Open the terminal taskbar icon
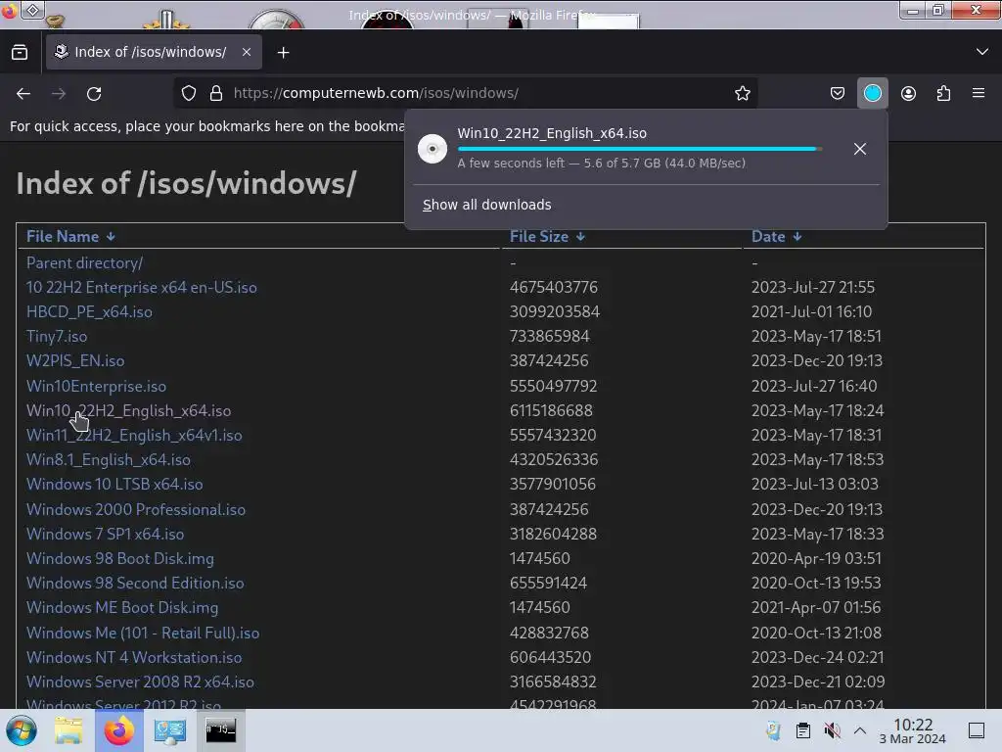Image resolution: width=1002 pixels, height=752 pixels. coord(220,730)
